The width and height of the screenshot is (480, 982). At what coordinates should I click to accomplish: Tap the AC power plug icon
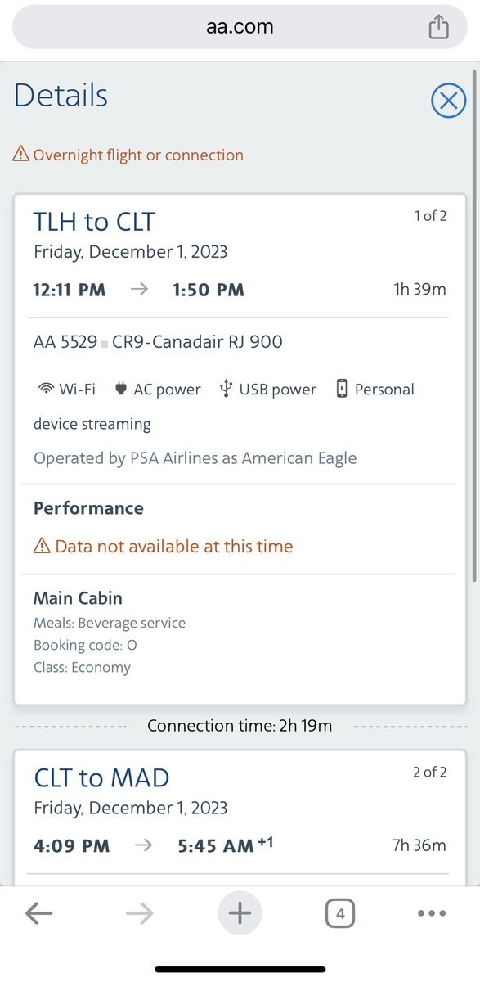pos(122,389)
